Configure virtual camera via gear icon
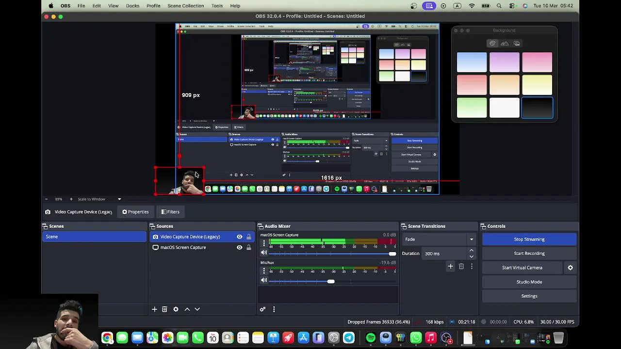 click(570, 268)
